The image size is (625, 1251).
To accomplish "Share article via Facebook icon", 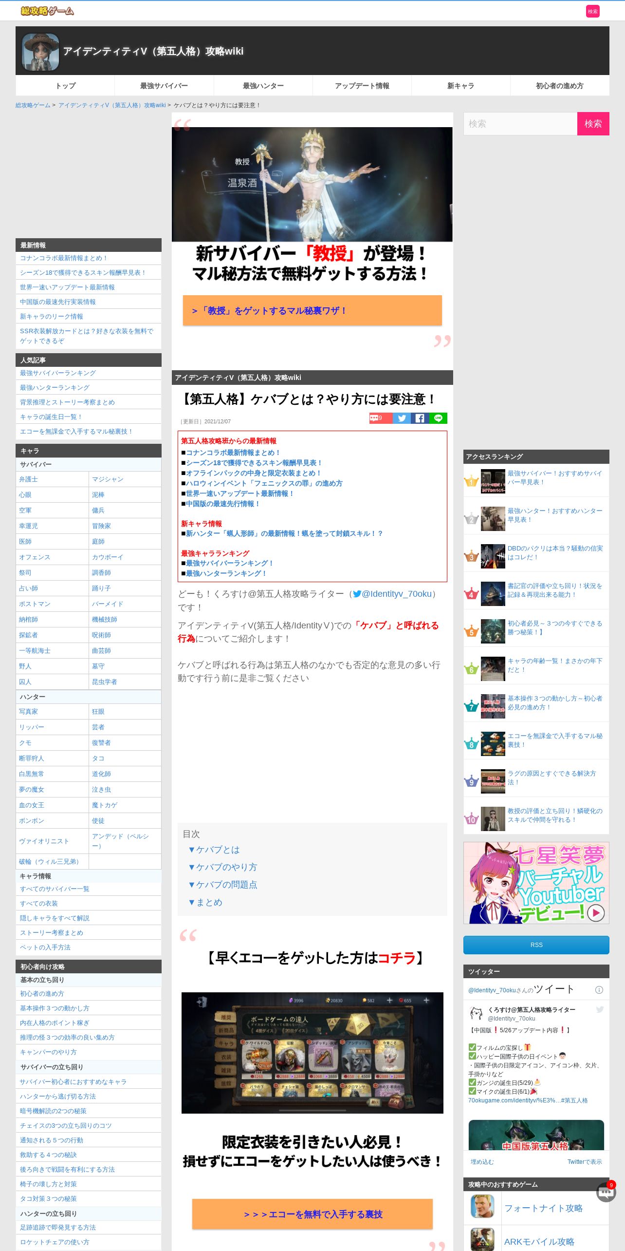I will click(420, 418).
